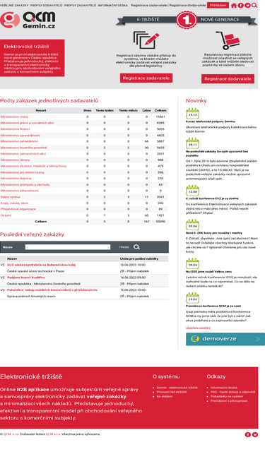Open the home icon in top bar
Viewport: 265px width, 471px height.
click(x=234, y=5)
